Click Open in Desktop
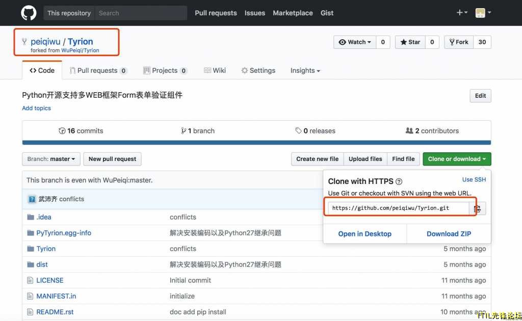The image size is (522, 321). [365, 234]
